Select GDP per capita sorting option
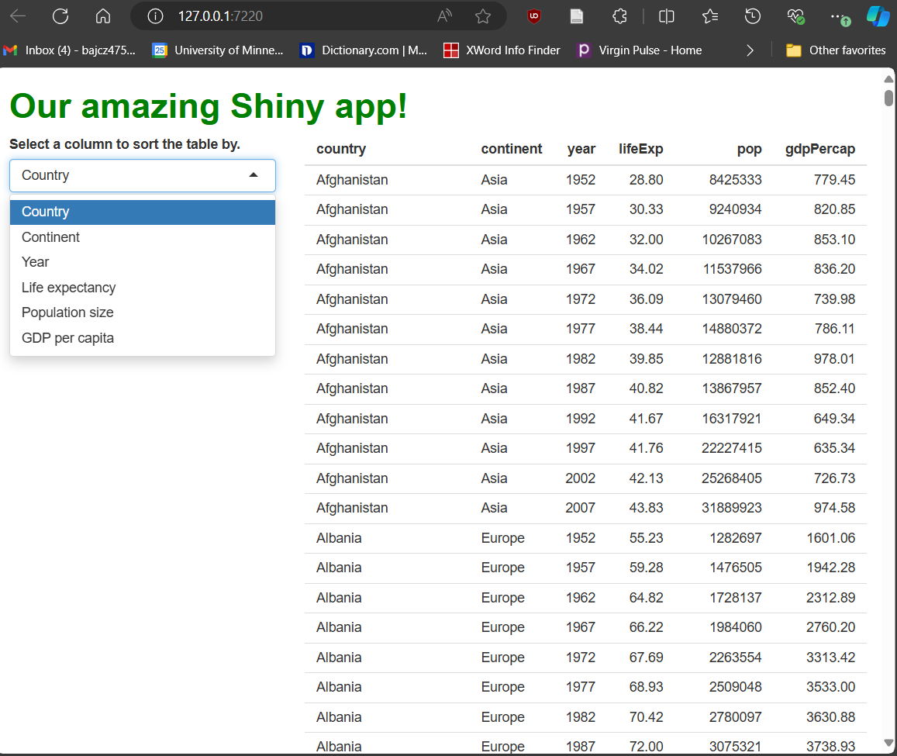 [67, 337]
